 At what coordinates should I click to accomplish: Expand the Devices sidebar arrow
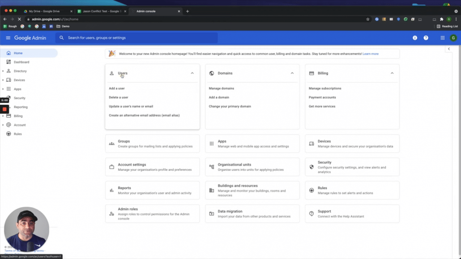pos(3,80)
